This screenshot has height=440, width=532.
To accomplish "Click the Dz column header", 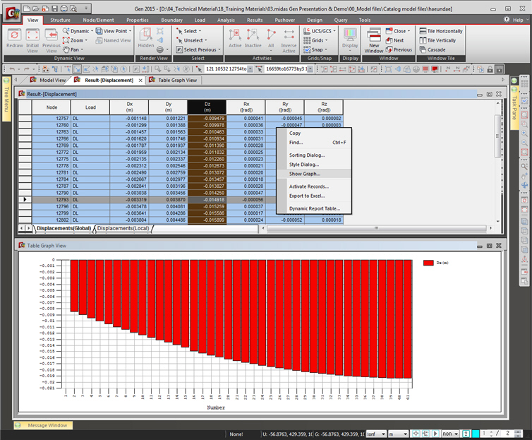I will coord(207,107).
